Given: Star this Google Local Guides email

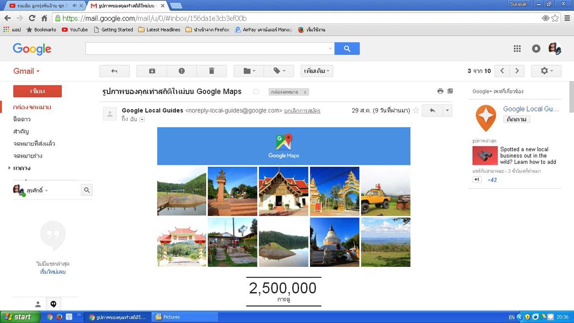Looking at the screenshot, I should (416, 110).
